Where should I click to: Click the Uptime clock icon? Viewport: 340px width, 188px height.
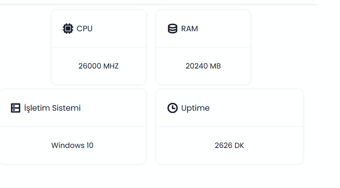tap(172, 108)
